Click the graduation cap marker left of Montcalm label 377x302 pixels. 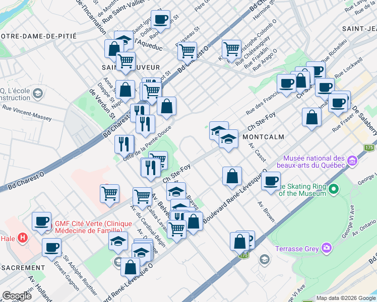(229, 140)
